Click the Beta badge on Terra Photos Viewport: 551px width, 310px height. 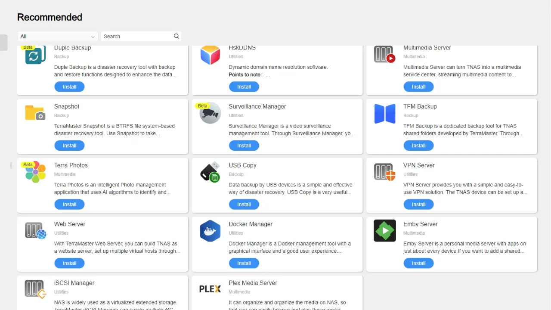pyautogui.click(x=28, y=164)
